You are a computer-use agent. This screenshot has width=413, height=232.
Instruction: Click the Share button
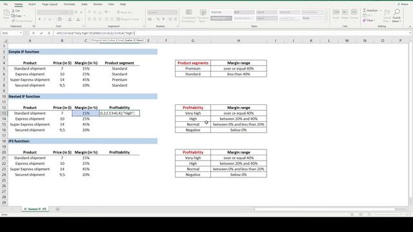coord(403,5)
